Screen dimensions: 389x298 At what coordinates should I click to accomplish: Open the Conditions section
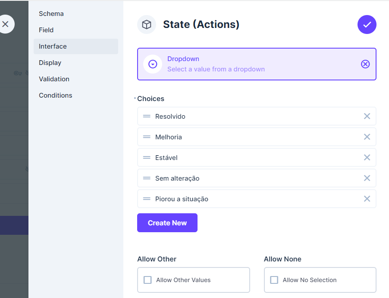55,95
